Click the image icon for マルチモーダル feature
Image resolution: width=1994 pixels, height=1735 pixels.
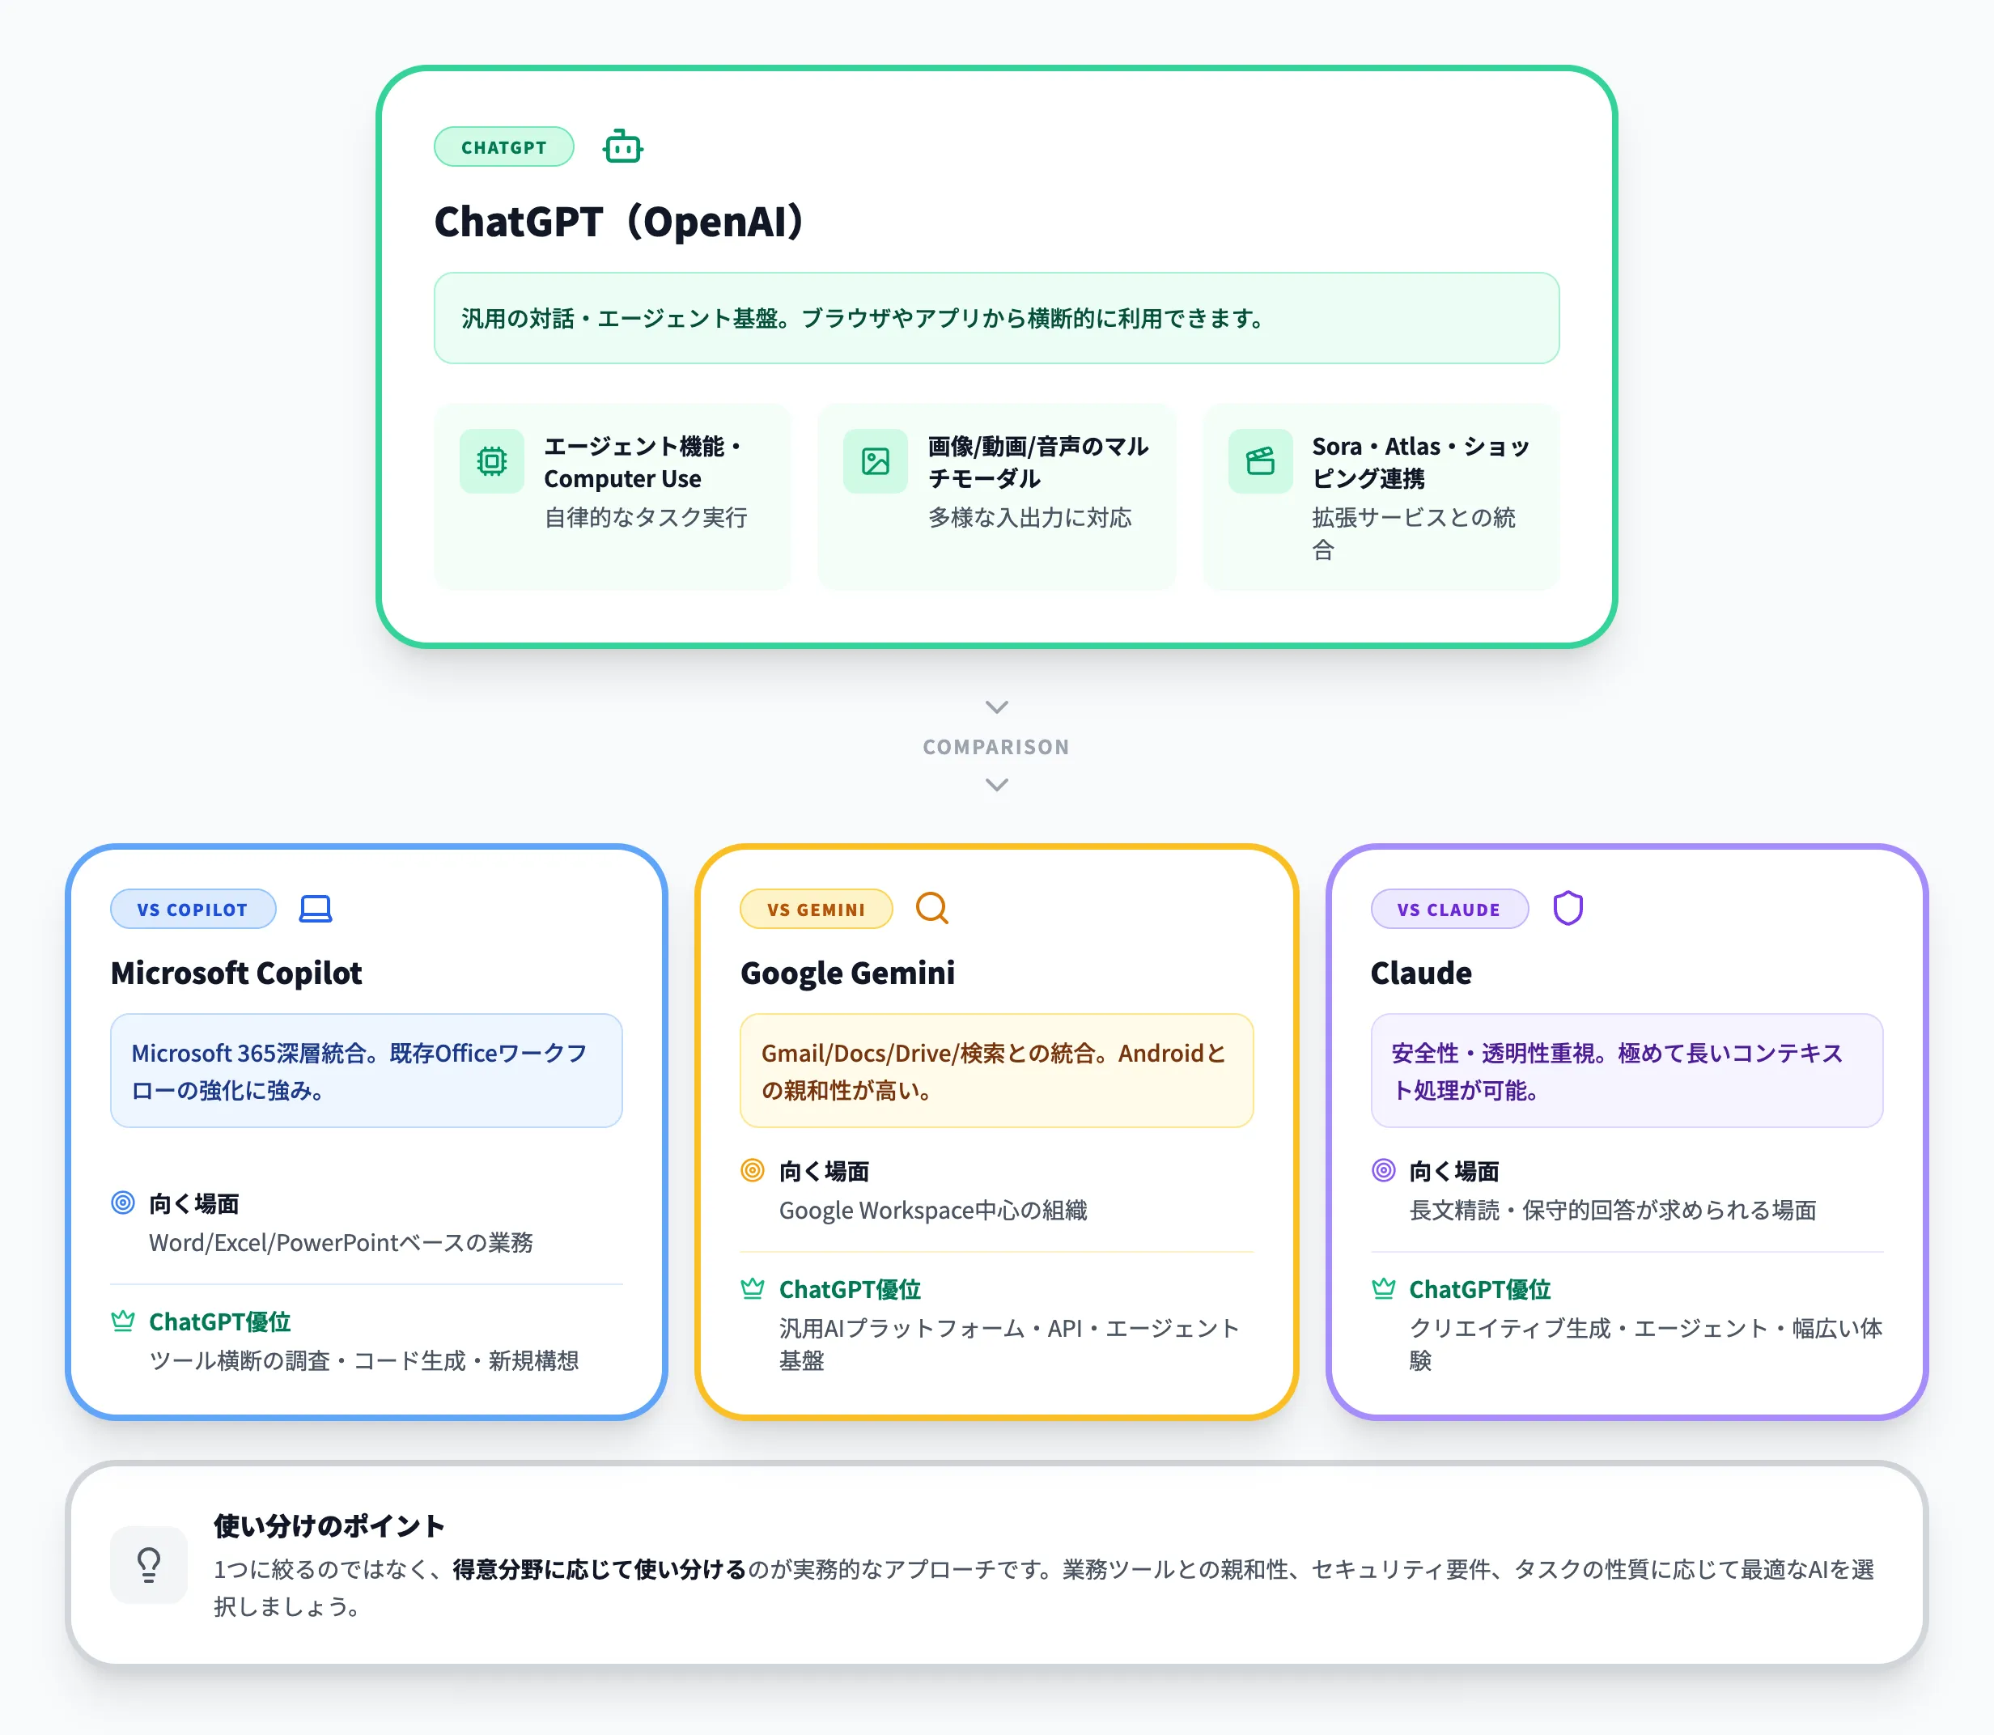pyautogui.click(x=874, y=462)
